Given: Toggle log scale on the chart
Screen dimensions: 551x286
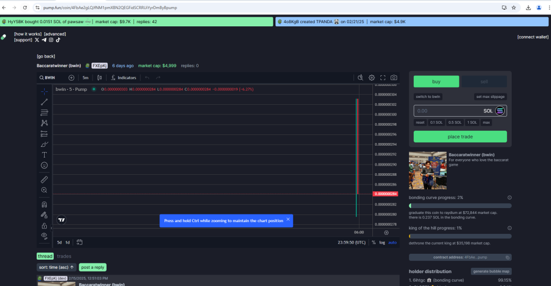Looking at the screenshot, I should point(382,242).
